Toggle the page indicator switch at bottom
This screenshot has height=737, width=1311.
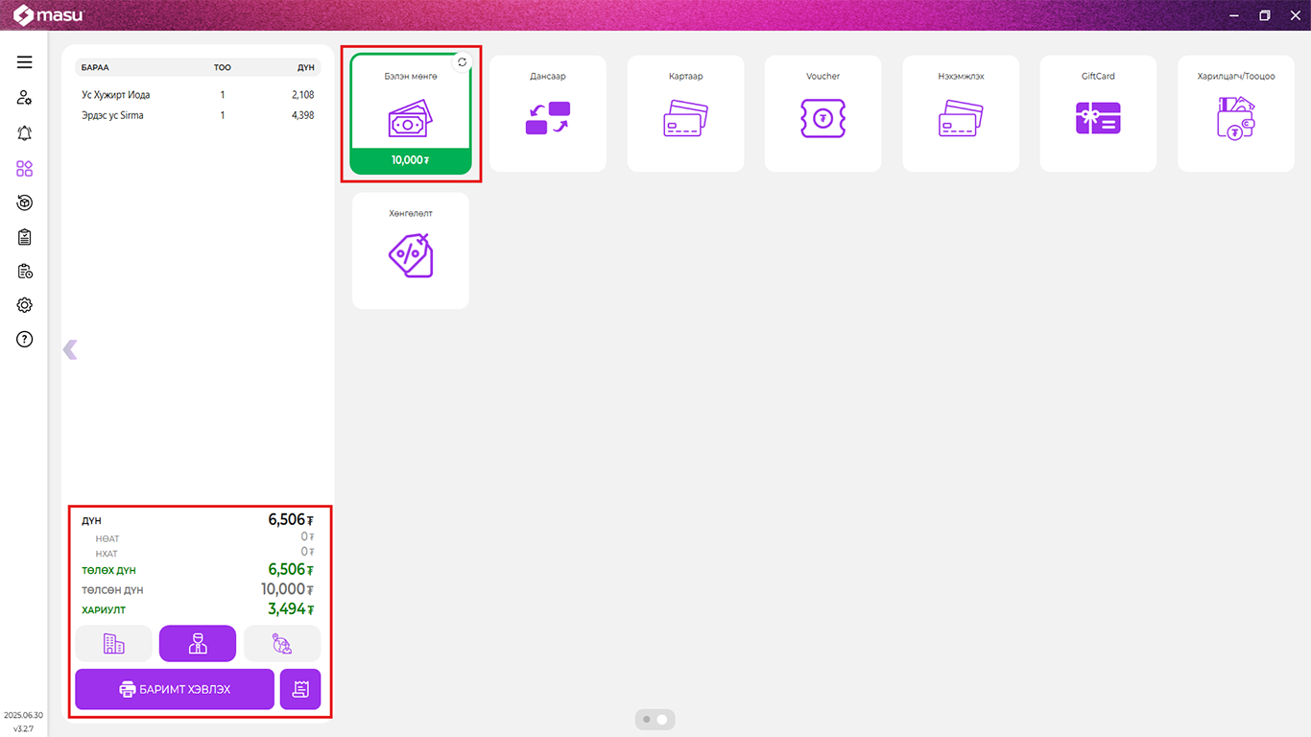tap(655, 719)
